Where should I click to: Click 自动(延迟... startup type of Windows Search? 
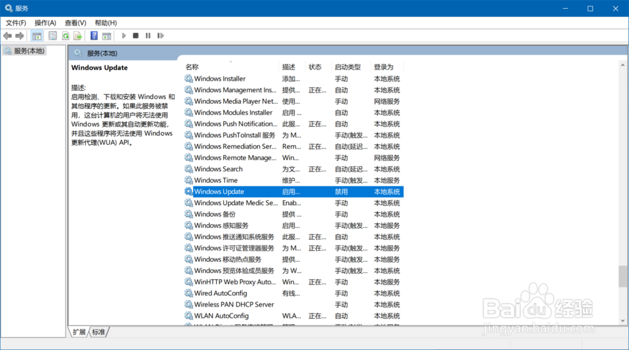pyautogui.click(x=351, y=169)
